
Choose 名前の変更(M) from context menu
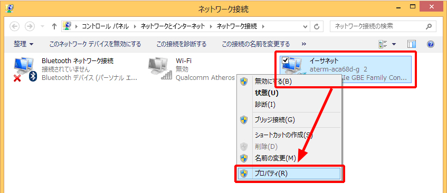tap(289, 158)
